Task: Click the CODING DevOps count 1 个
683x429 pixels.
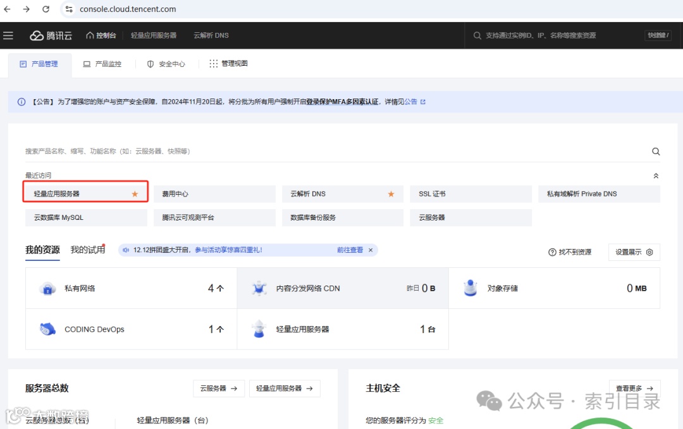Action: click(216, 329)
